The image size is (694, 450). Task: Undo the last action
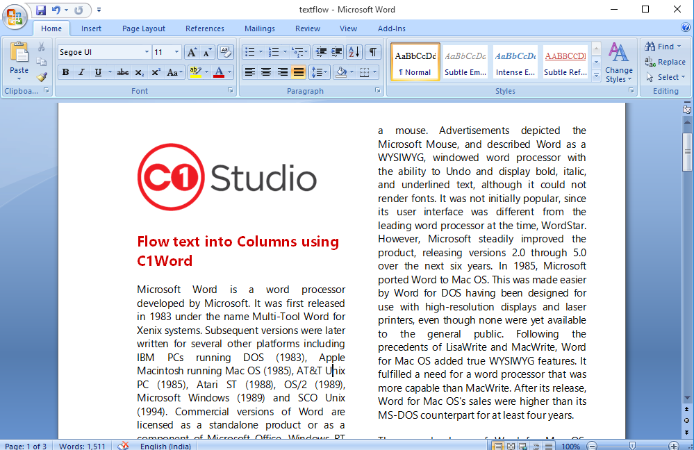coord(56,10)
